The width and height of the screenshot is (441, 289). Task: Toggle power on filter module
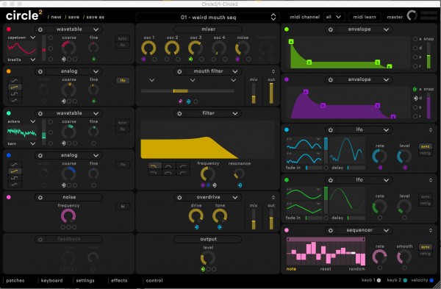pos(179,113)
